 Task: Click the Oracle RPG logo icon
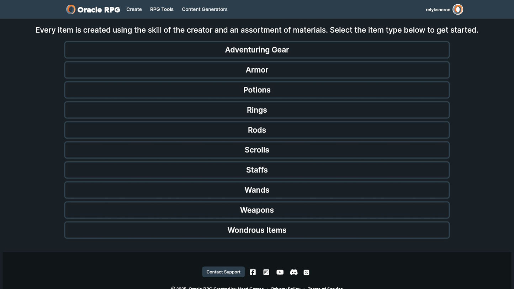pyautogui.click(x=71, y=10)
